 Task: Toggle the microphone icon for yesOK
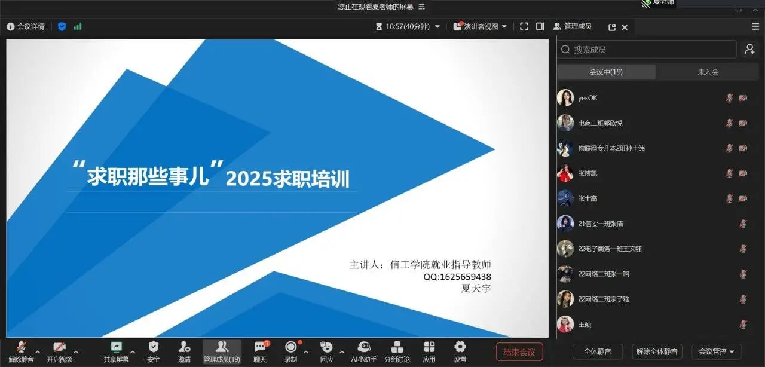(729, 98)
